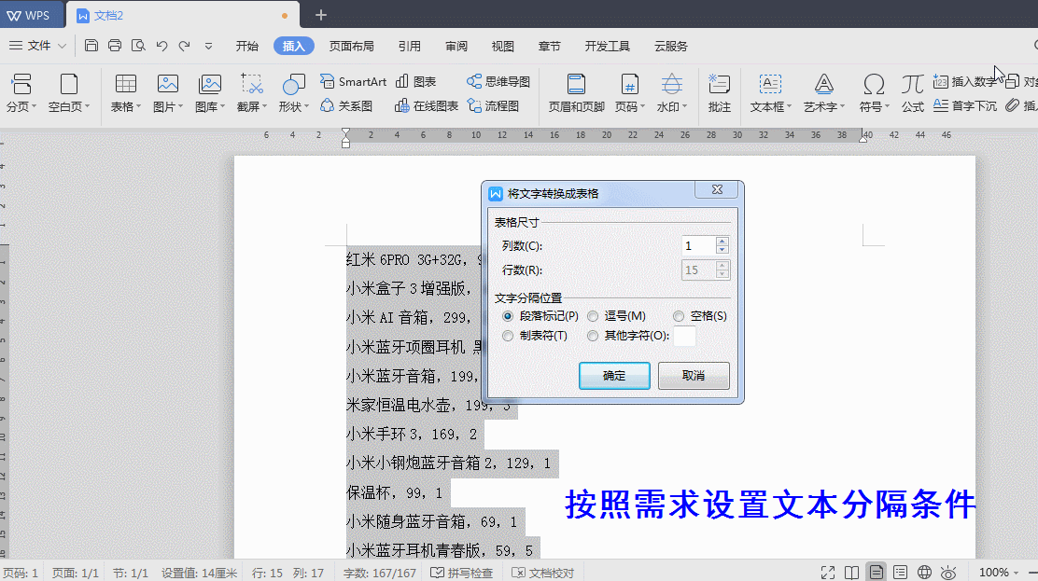Image resolution: width=1038 pixels, height=581 pixels.
Task: Open header and footer (页眉和页脚)
Action: pos(576,93)
